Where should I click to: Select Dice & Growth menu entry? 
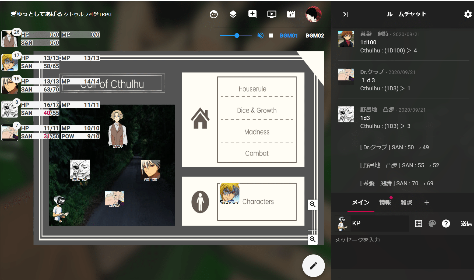pyautogui.click(x=257, y=111)
